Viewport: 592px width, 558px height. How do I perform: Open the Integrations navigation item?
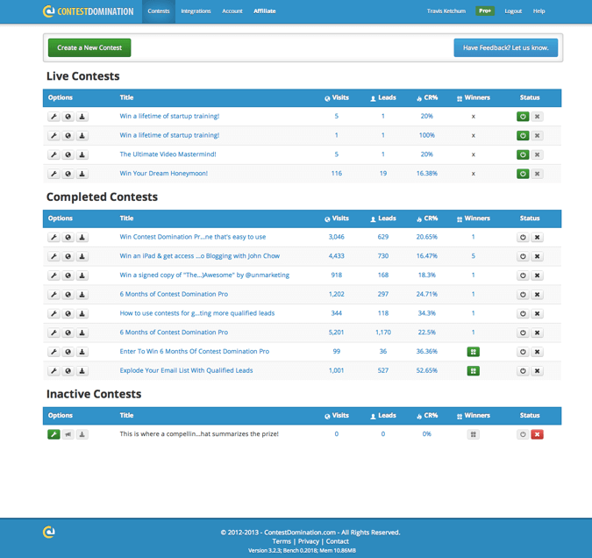(196, 11)
